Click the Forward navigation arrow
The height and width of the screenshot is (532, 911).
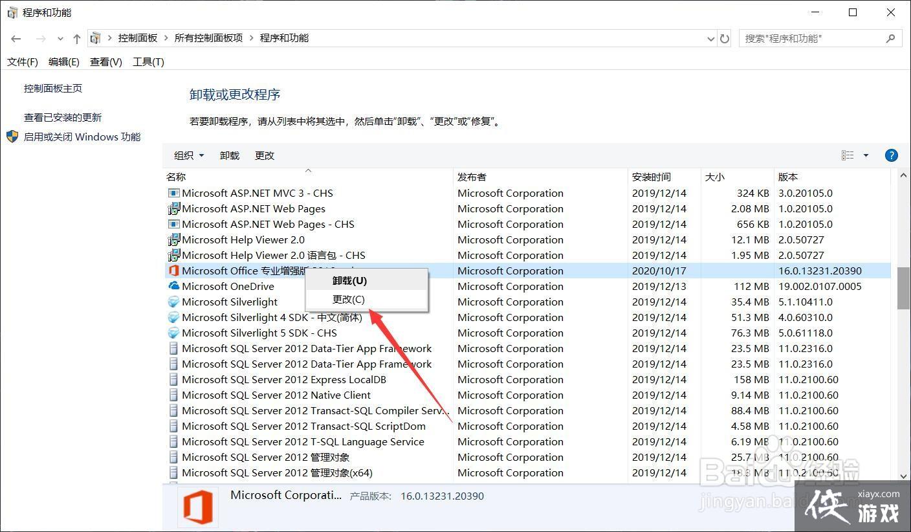coord(41,39)
